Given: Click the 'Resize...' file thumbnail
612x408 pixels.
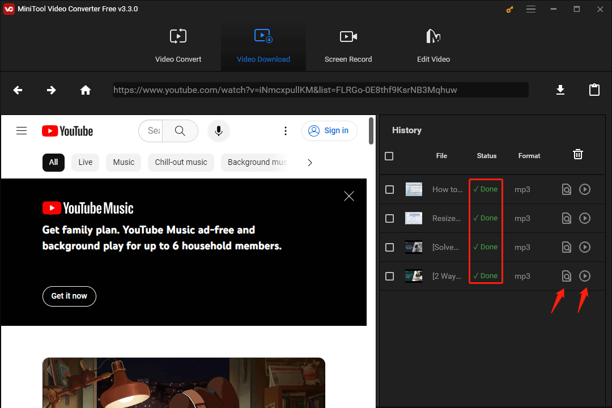Looking at the screenshot, I should pos(414,218).
